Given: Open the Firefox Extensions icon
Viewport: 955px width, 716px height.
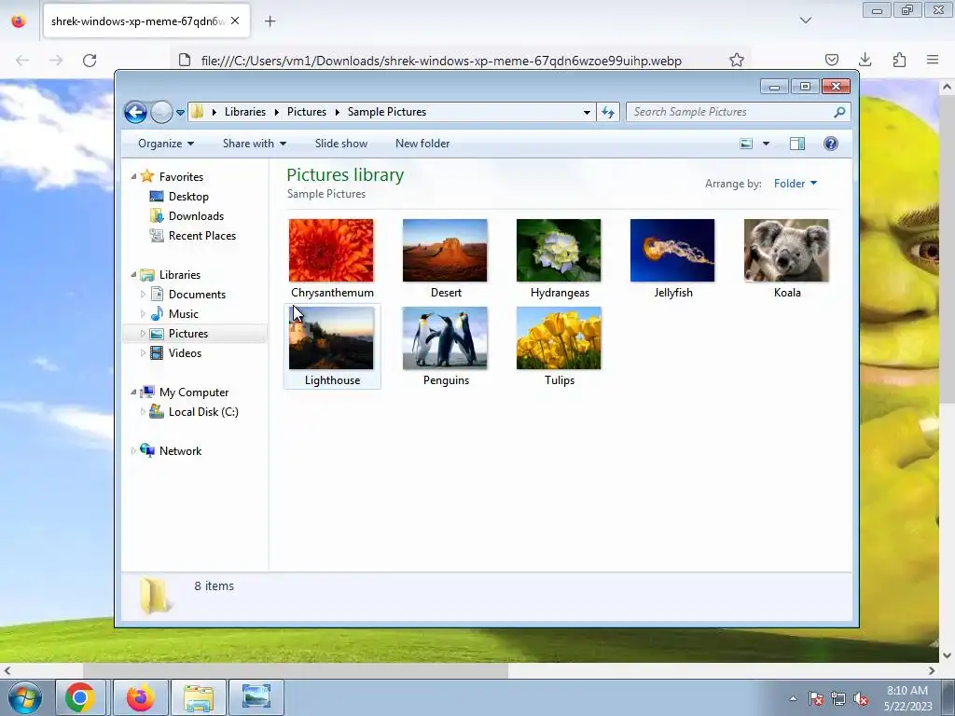Looking at the screenshot, I should pyautogui.click(x=899, y=60).
